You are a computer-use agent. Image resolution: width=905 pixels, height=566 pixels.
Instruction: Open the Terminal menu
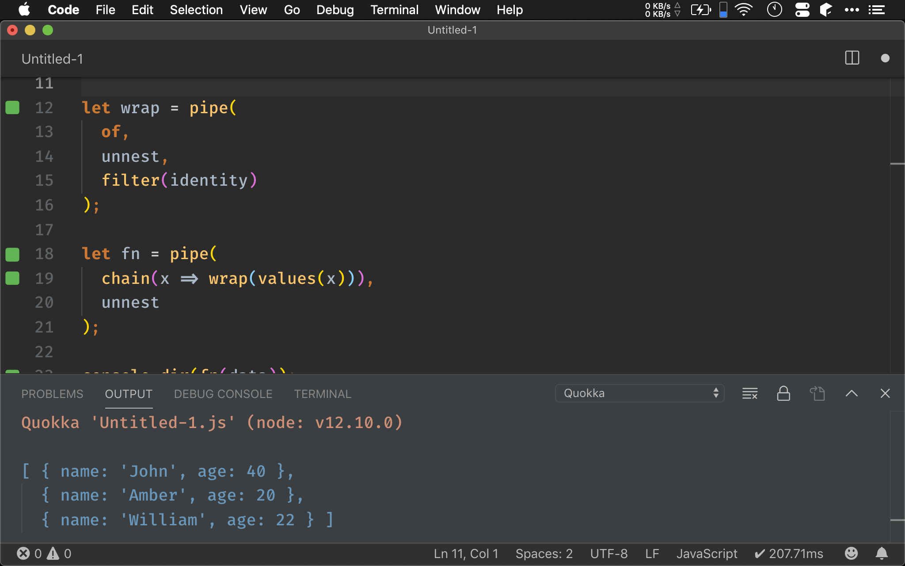[394, 10]
